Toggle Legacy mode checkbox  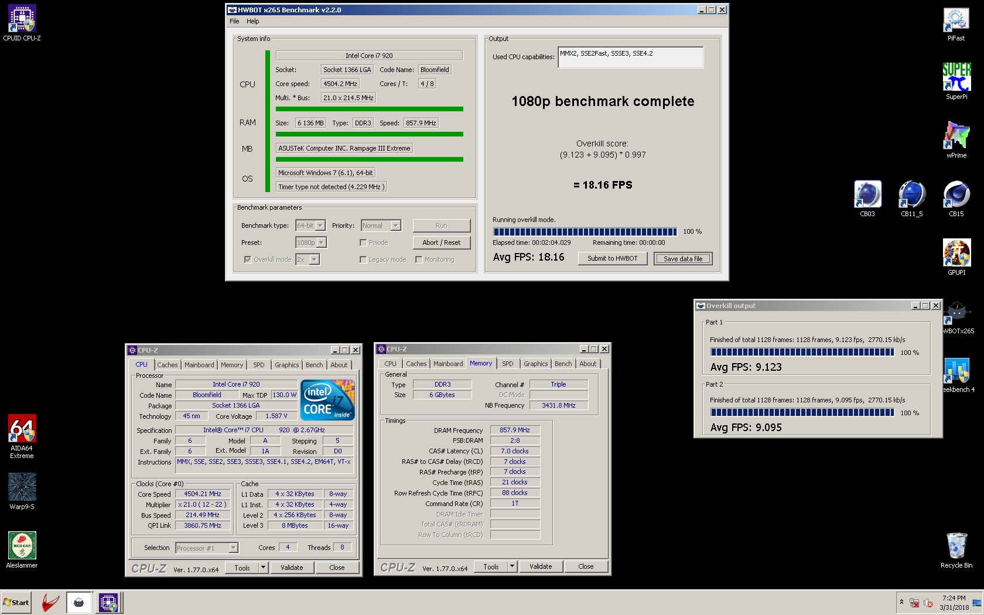point(363,259)
